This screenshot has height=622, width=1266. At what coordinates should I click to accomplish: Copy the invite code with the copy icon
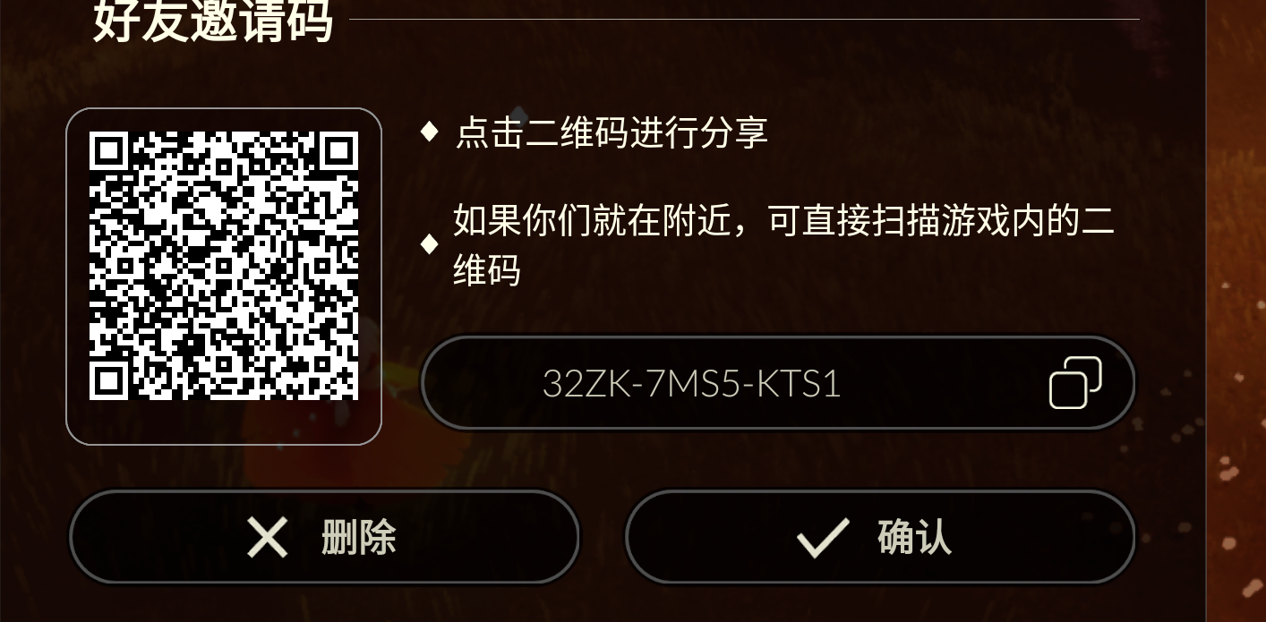point(1075,382)
